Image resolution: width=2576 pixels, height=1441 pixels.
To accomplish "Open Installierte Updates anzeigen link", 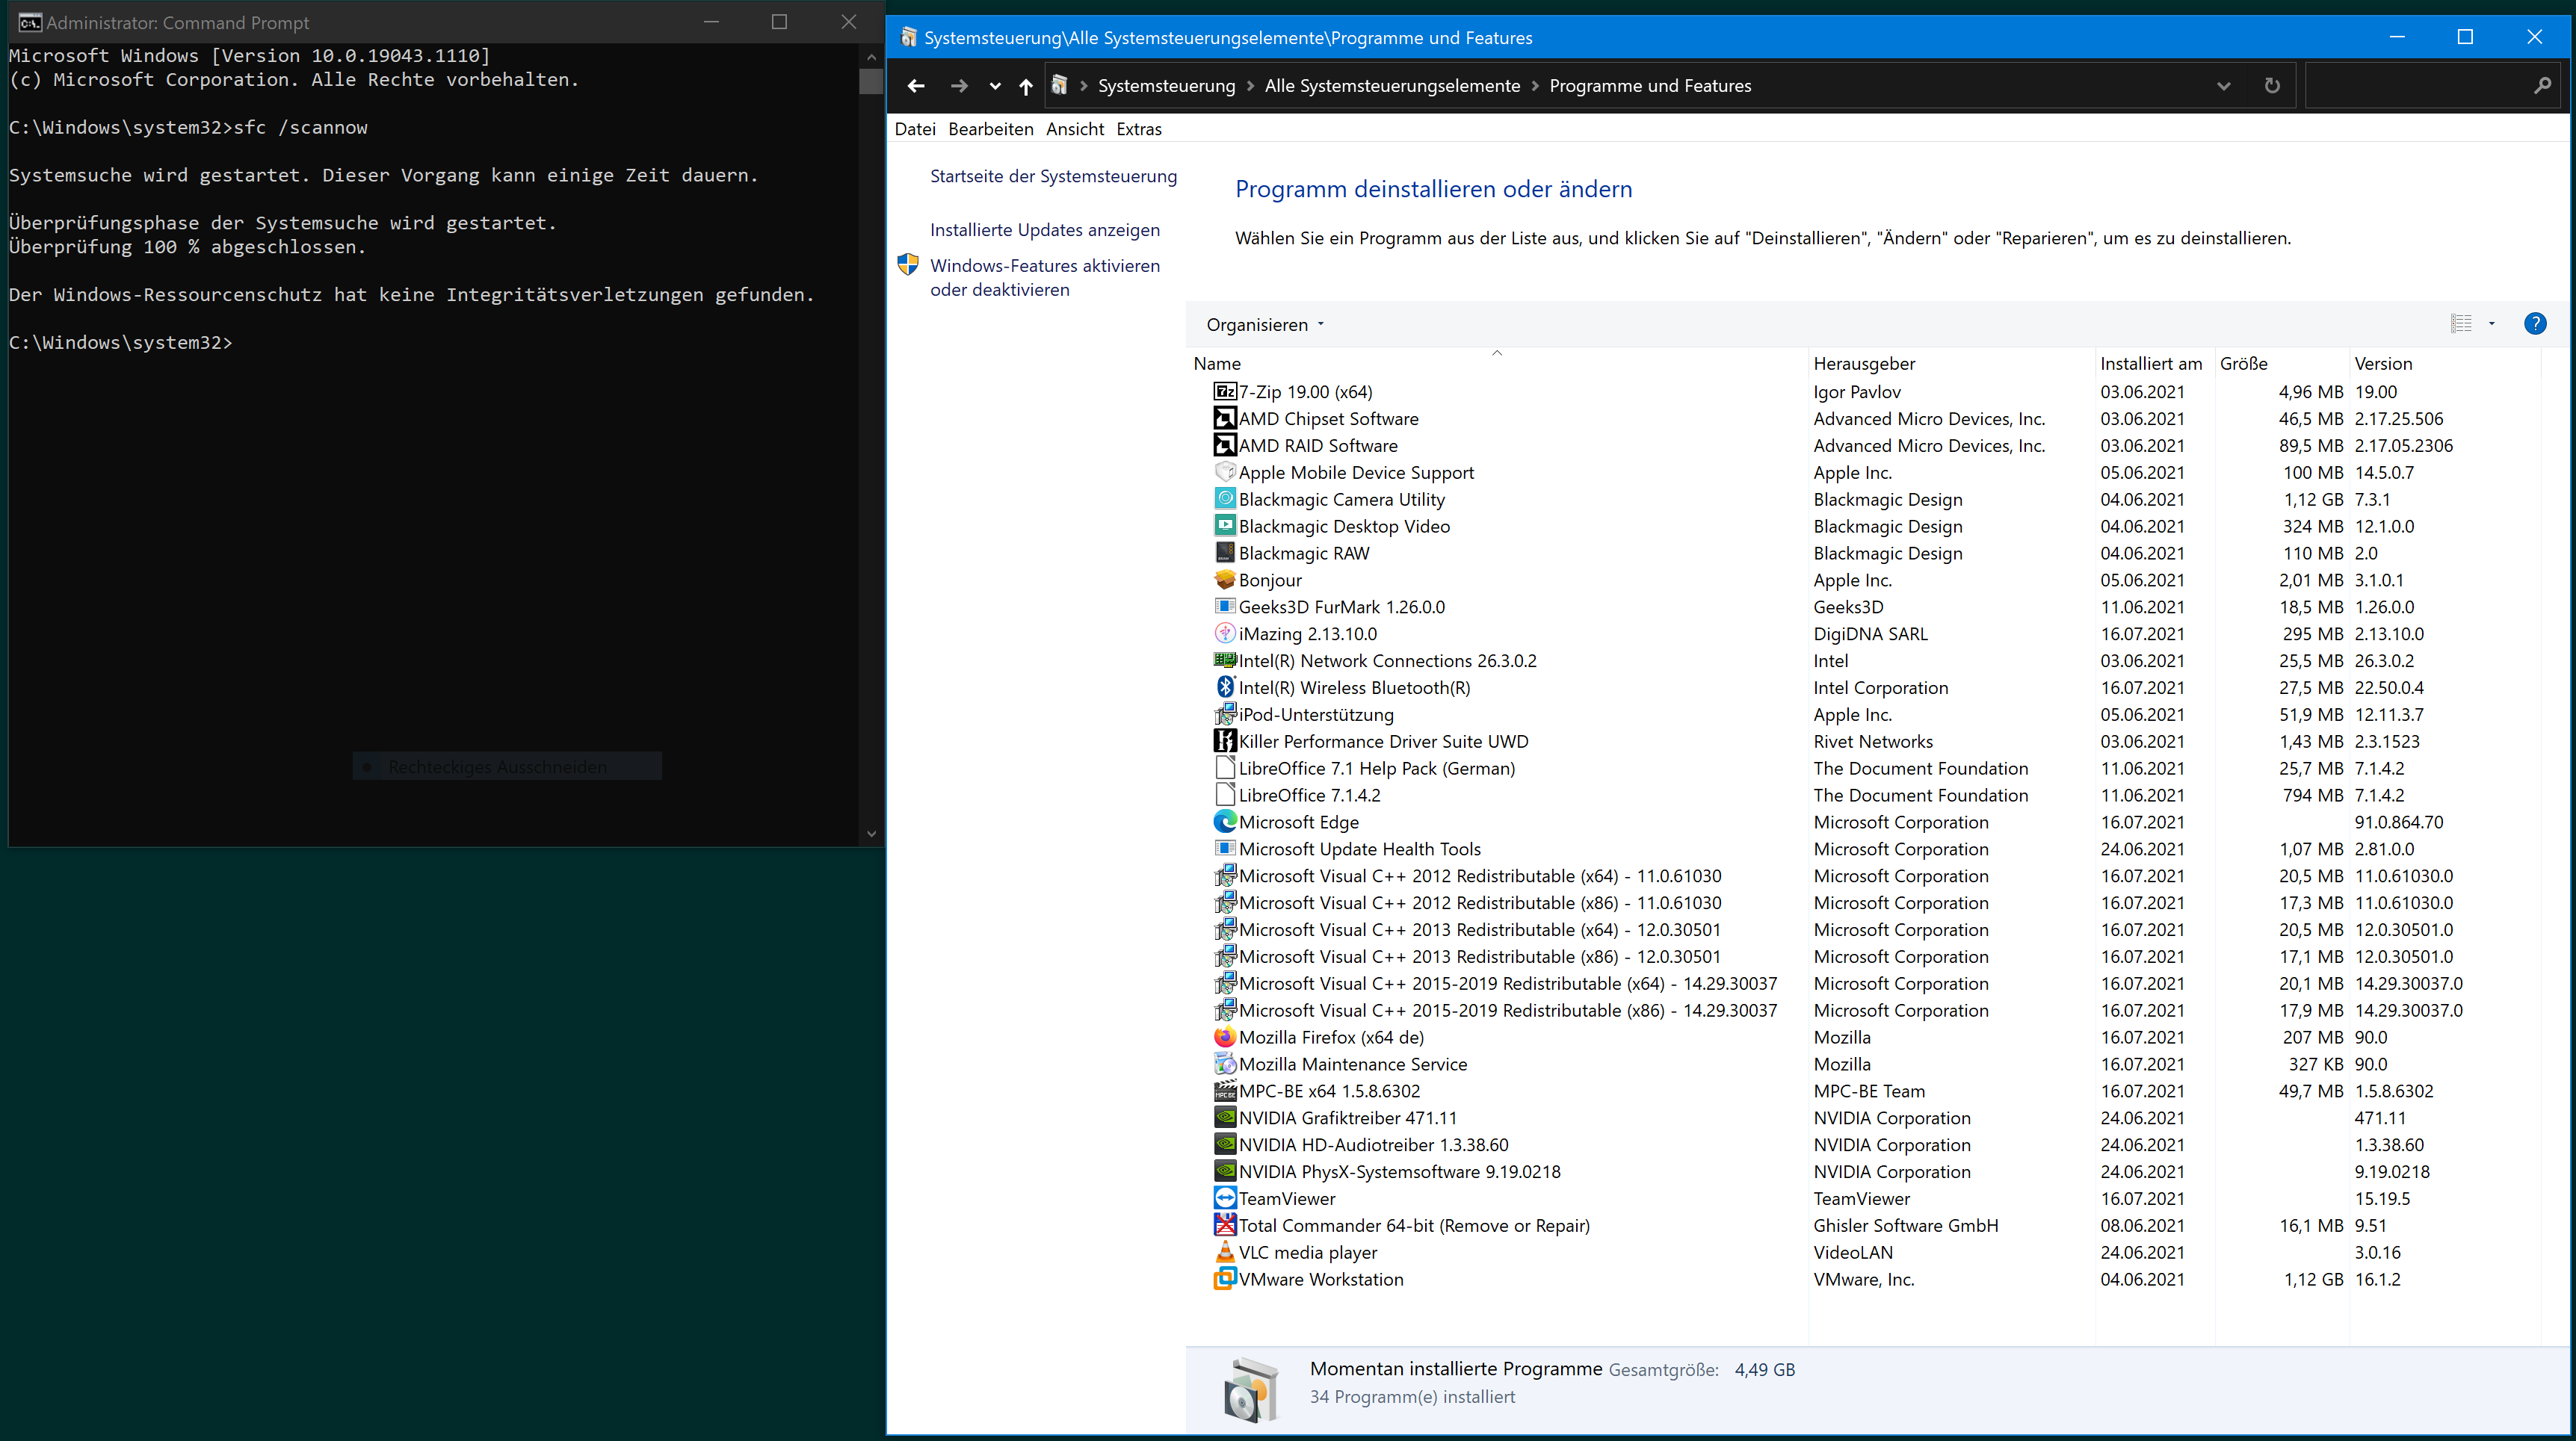I will coord(1044,230).
